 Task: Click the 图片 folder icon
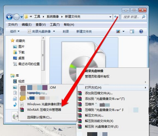(x=15, y=47)
